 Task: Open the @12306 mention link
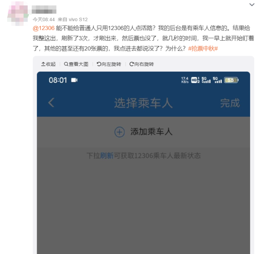coord(44,28)
